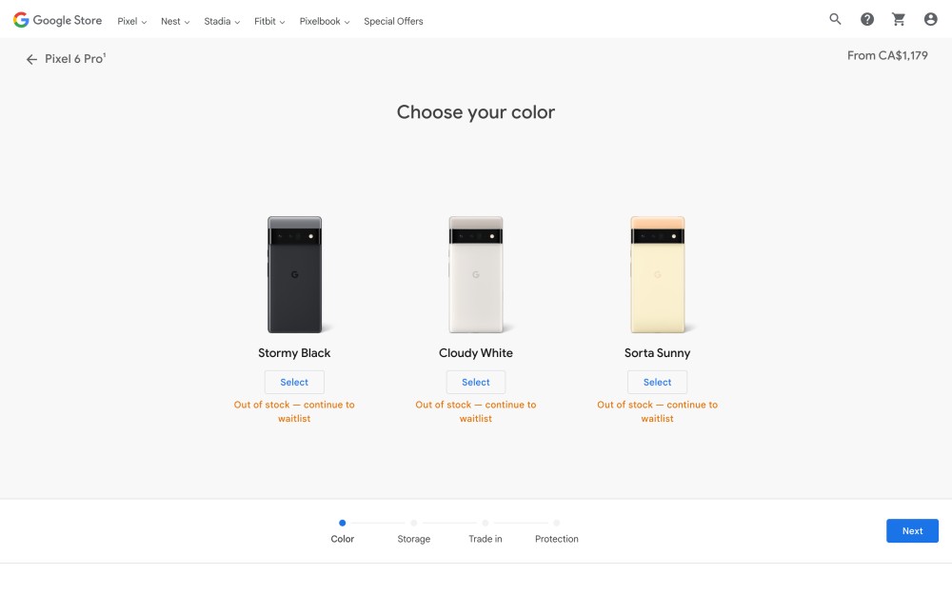Open the account profile icon
Viewport: 952px width, 595px height.
(x=930, y=19)
